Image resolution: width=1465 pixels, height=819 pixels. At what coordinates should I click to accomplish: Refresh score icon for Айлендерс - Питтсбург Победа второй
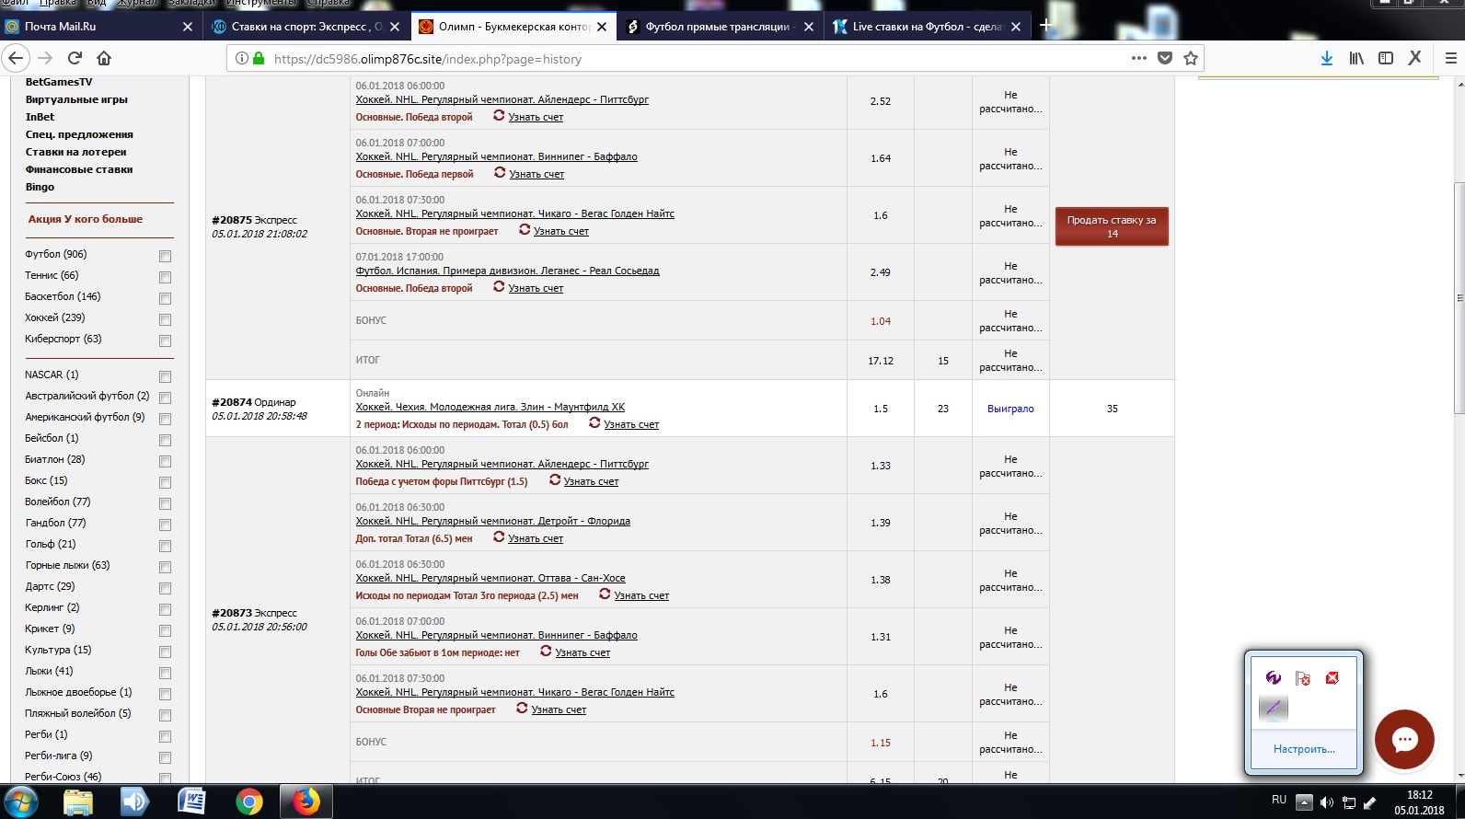pyautogui.click(x=499, y=116)
